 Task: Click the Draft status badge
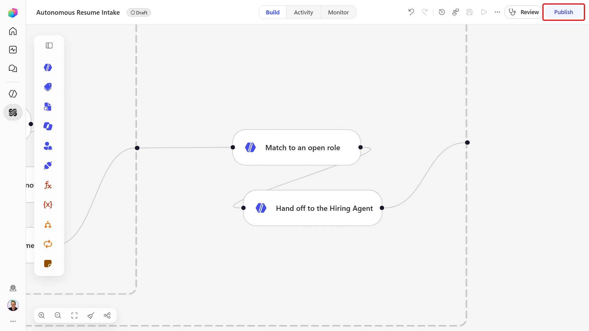(x=139, y=13)
